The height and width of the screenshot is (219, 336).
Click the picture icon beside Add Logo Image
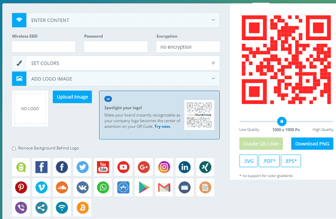tap(19, 78)
